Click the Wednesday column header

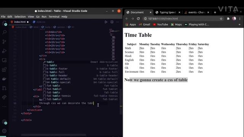(168, 44)
